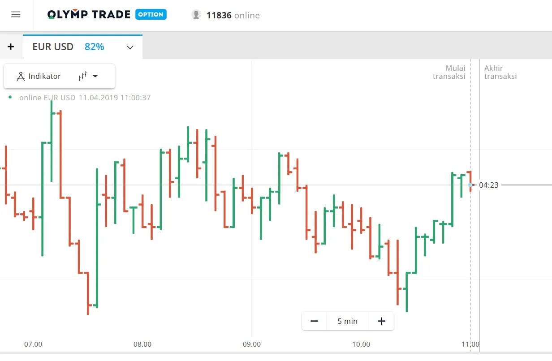
Task: Click the 11836 online counter
Action: coord(233,15)
